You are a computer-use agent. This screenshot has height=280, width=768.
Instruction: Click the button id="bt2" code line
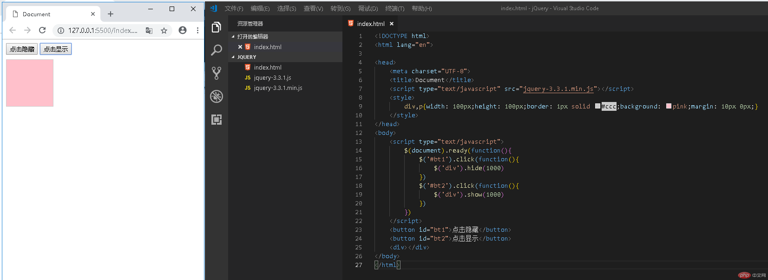click(450, 239)
